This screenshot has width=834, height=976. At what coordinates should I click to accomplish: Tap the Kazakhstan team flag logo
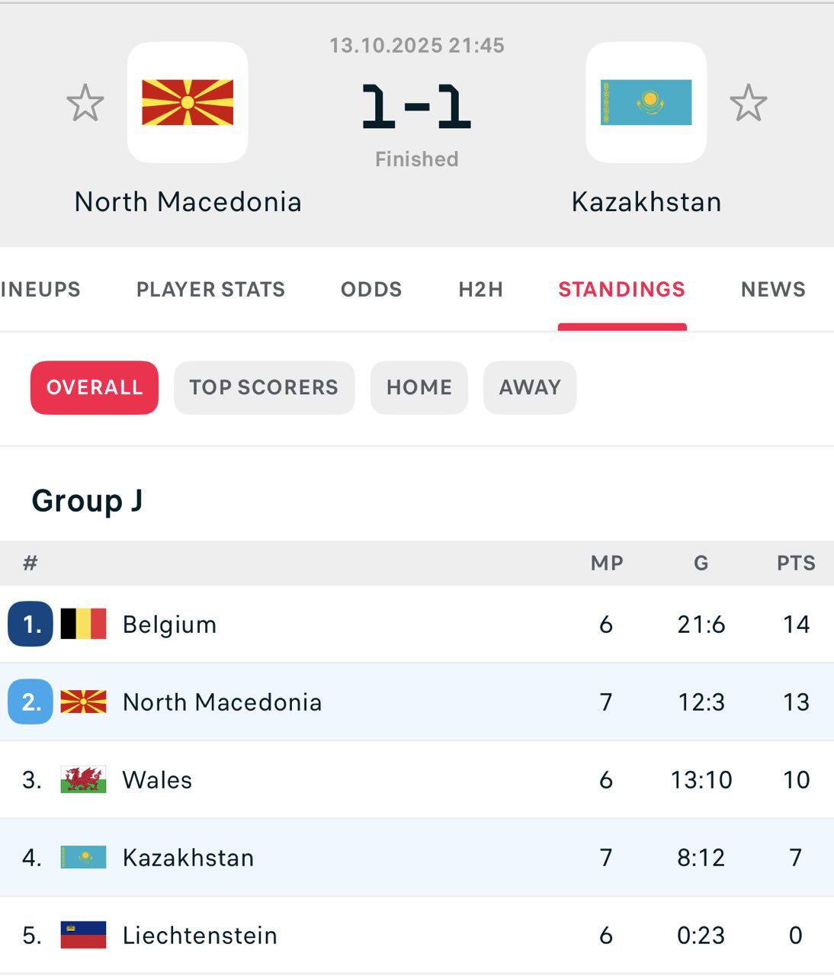click(x=646, y=102)
